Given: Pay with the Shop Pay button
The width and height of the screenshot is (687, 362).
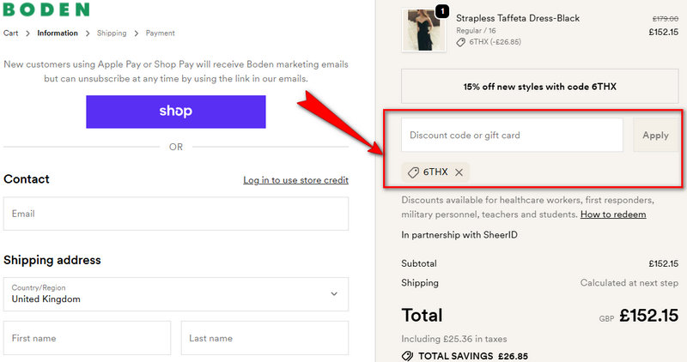Looking at the screenshot, I should click(175, 112).
